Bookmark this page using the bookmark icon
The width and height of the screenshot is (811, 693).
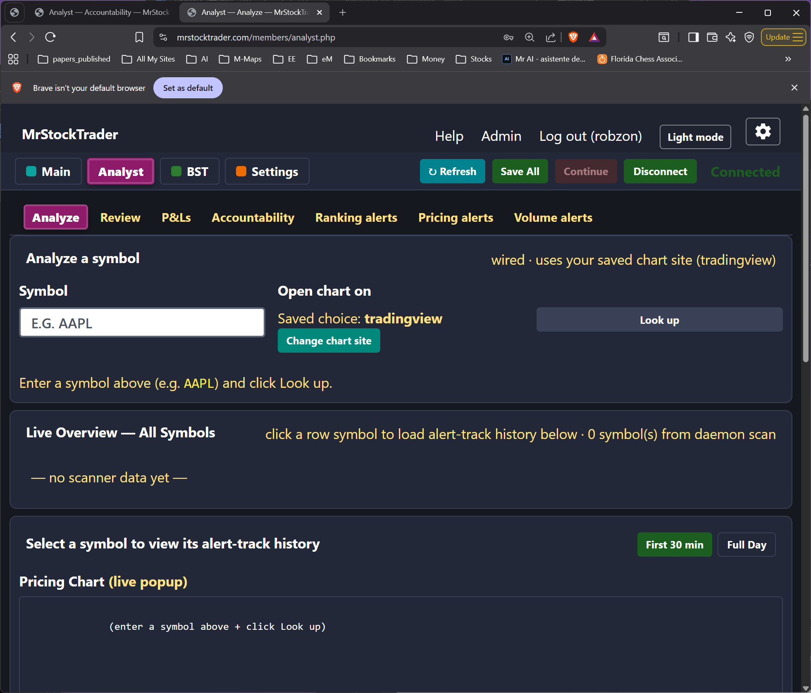(x=139, y=37)
